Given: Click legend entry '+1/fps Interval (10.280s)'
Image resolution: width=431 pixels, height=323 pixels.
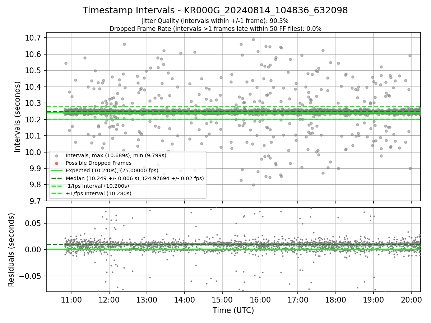Looking at the screenshot, I should [x=98, y=193].
